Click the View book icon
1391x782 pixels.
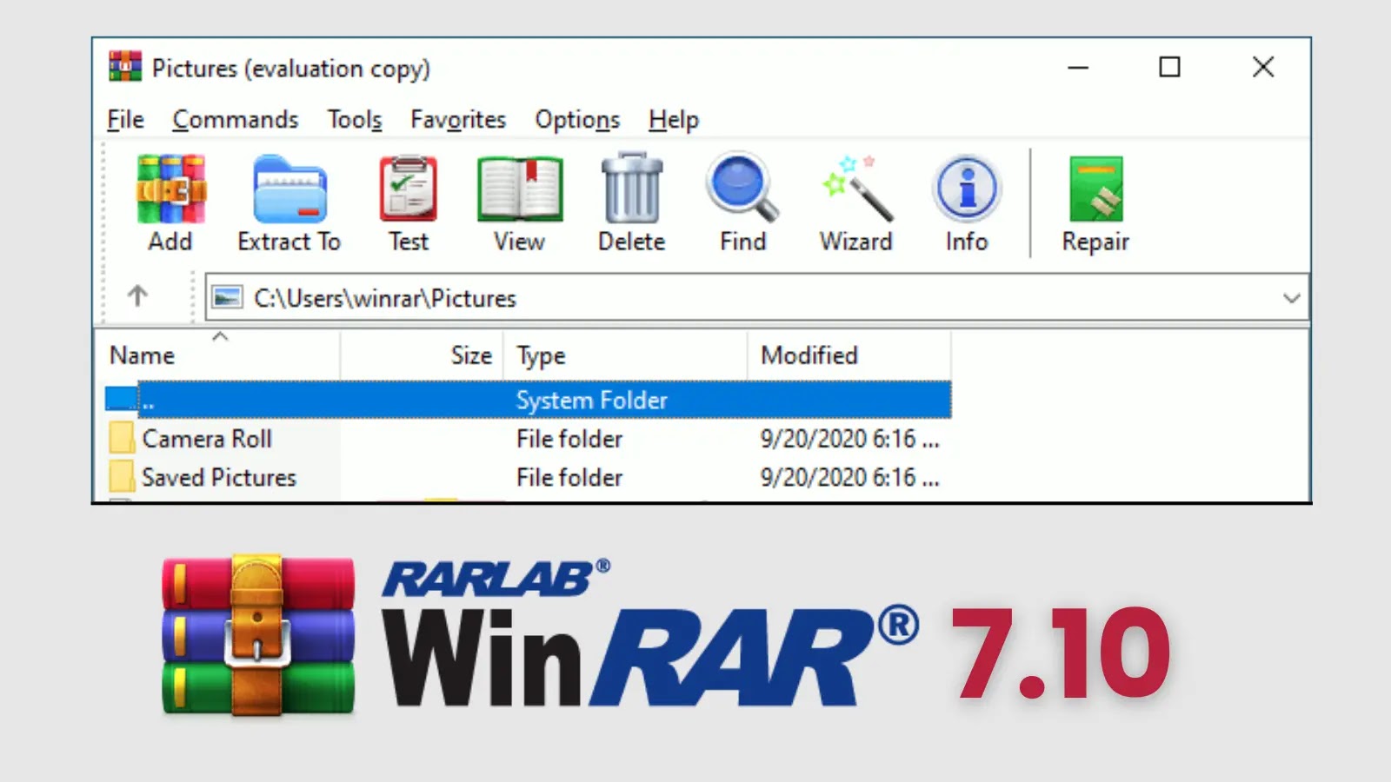pyautogui.click(x=519, y=203)
